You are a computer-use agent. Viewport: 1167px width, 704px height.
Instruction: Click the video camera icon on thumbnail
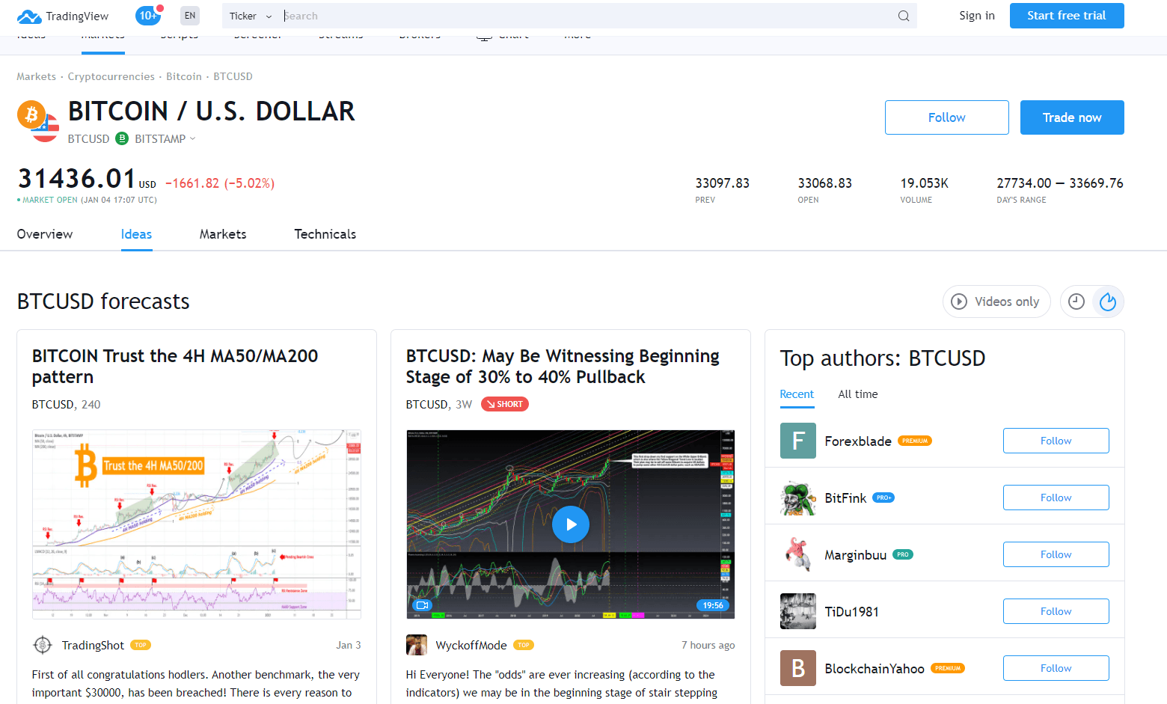(422, 605)
